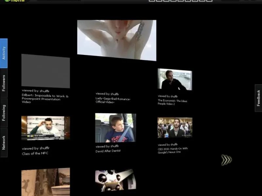Open the gray Dilbert video placeholder thumbnail

click(46, 71)
